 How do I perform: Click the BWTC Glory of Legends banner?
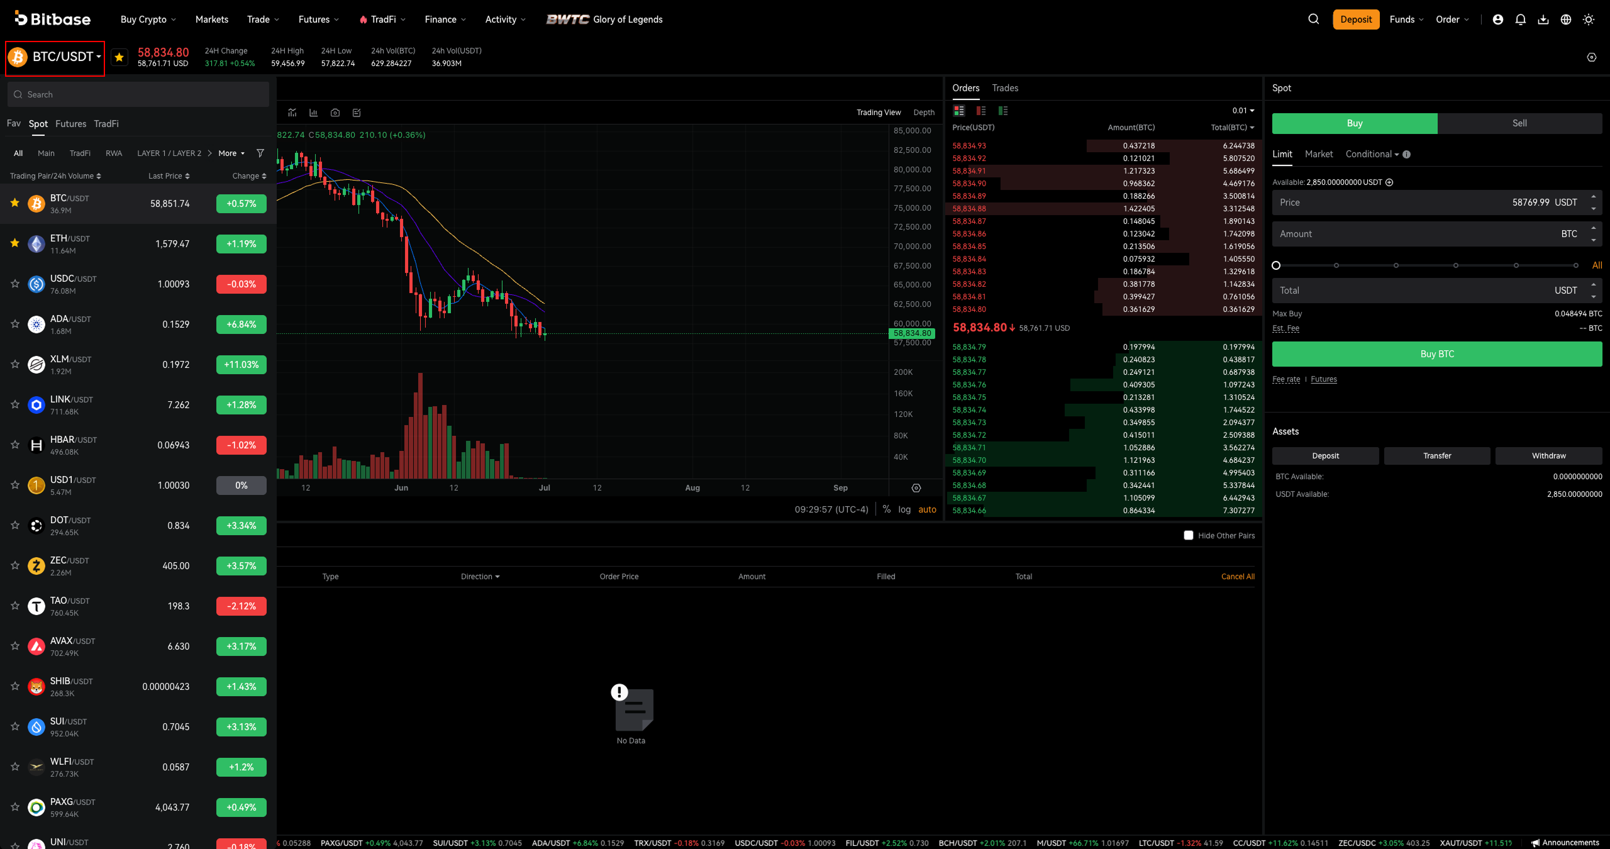(604, 19)
